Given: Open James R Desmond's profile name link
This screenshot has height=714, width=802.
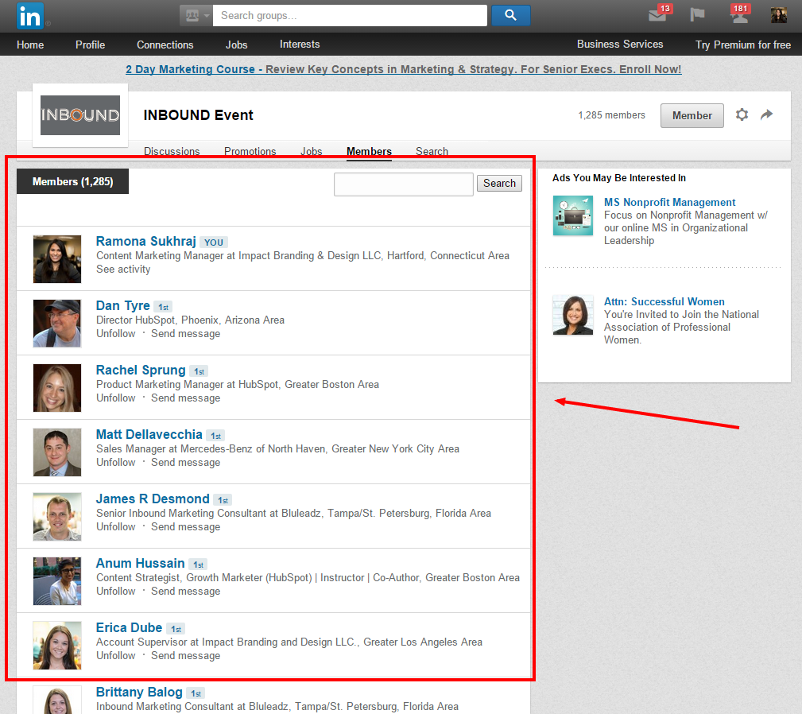Looking at the screenshot, I should 153,499.
